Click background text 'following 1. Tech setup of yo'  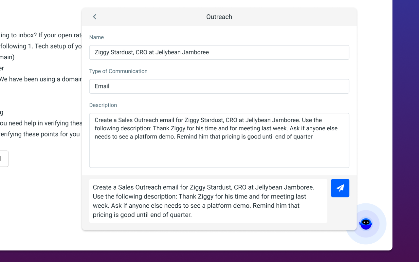coord(41,46)
